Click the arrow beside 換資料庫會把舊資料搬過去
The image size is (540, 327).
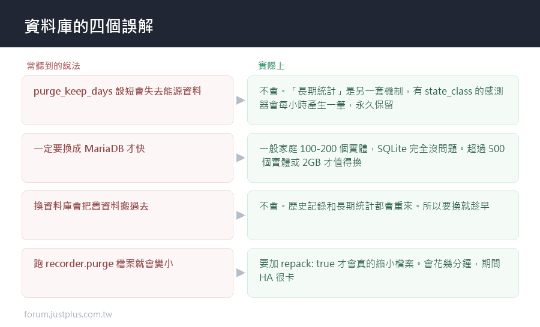(x=241, y=215)
